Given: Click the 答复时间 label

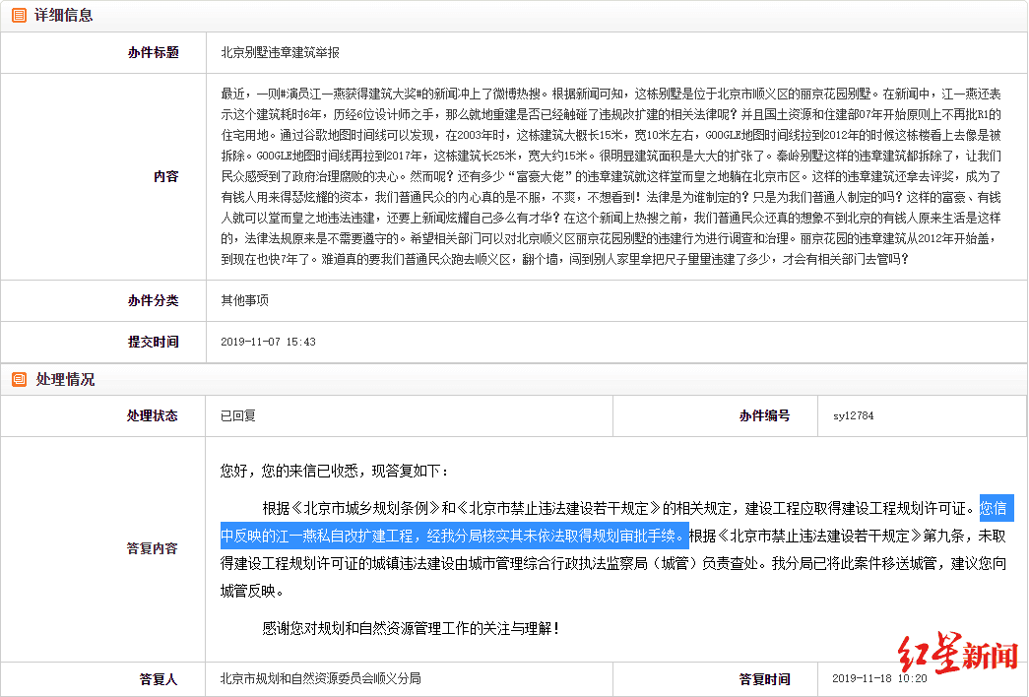Looking at the screenshot, I should click(764, 679).
